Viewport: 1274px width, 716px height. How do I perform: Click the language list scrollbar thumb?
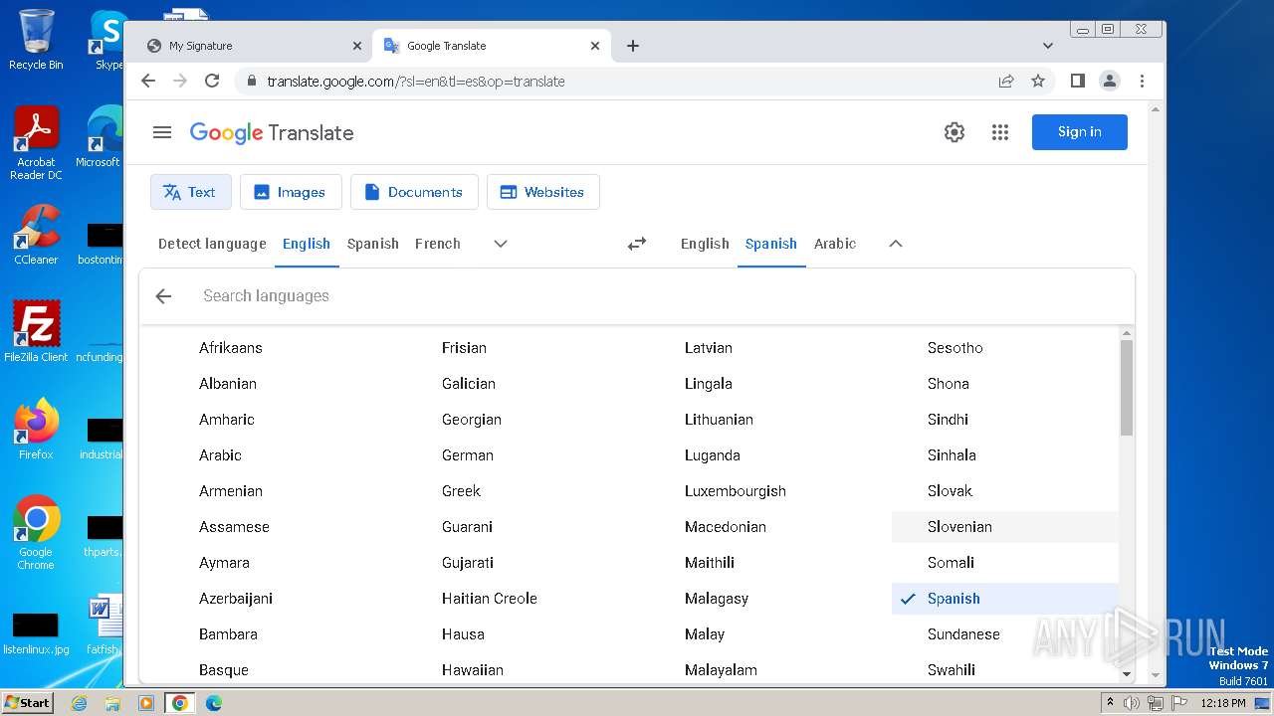1127,388
